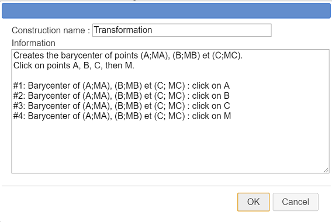Click the horizontal separator line above the buttons

166,186
